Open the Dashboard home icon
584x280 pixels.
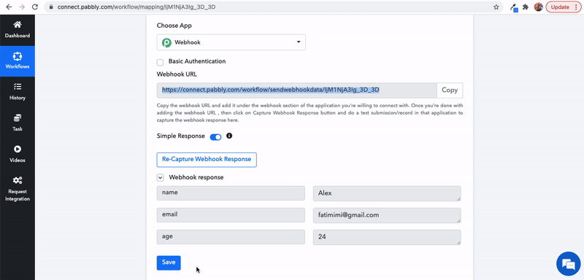17,25
